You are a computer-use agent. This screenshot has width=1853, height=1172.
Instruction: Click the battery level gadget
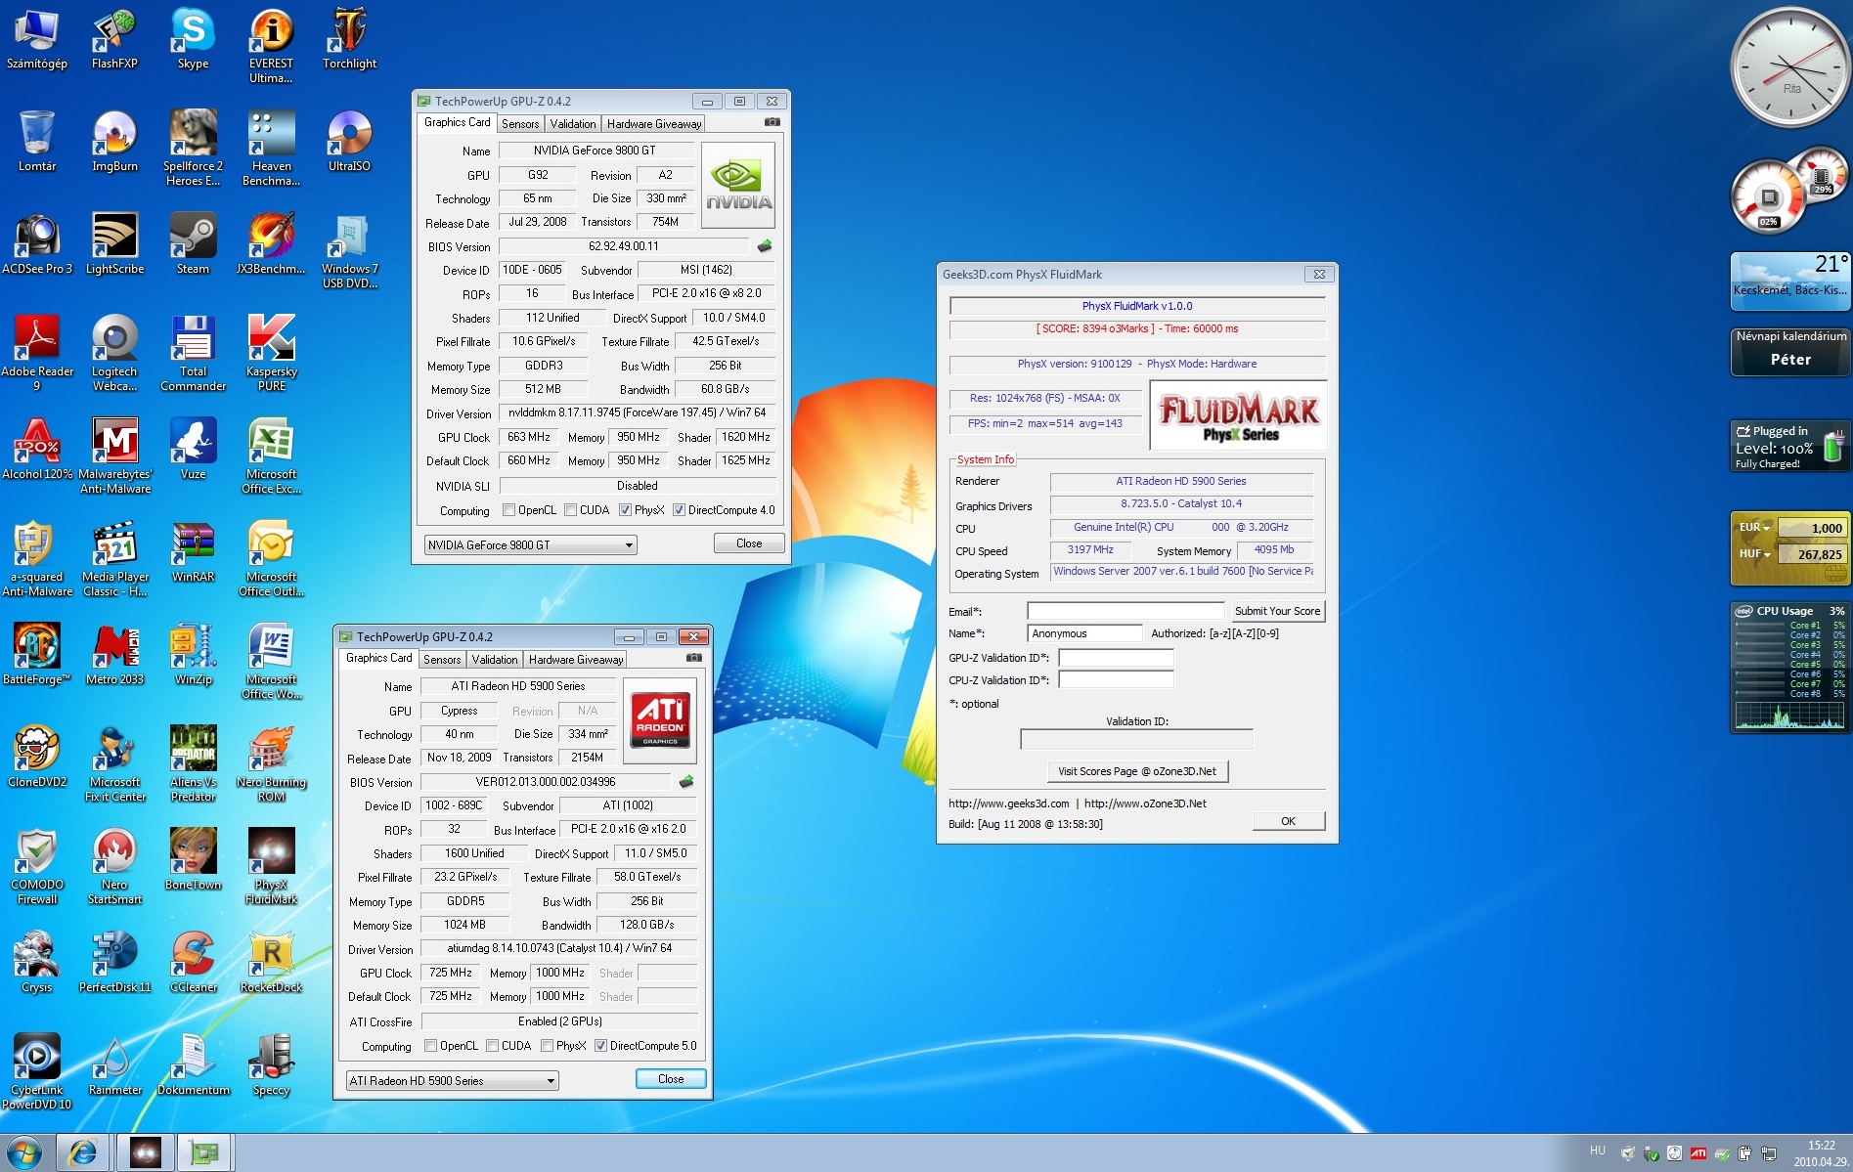[x=1789, y=448]
